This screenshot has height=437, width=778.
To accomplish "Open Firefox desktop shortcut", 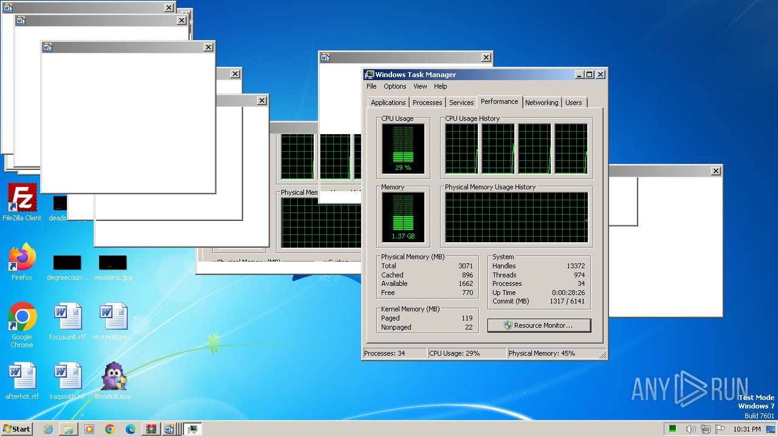I will [x=22, y=262].
